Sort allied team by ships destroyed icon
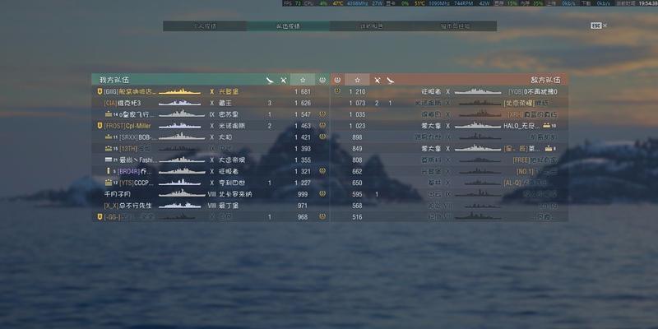 [284, 80]
